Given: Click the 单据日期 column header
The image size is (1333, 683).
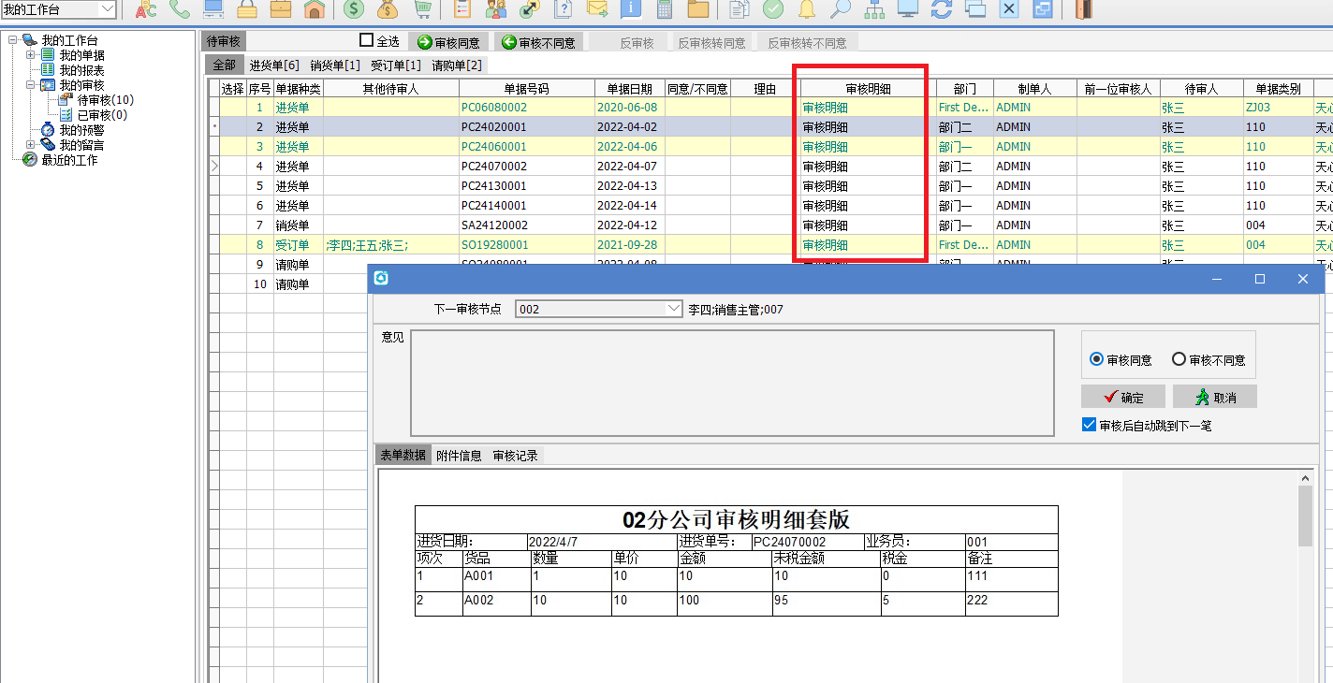Looking at the screenshot, I should [x=629, y=89].
